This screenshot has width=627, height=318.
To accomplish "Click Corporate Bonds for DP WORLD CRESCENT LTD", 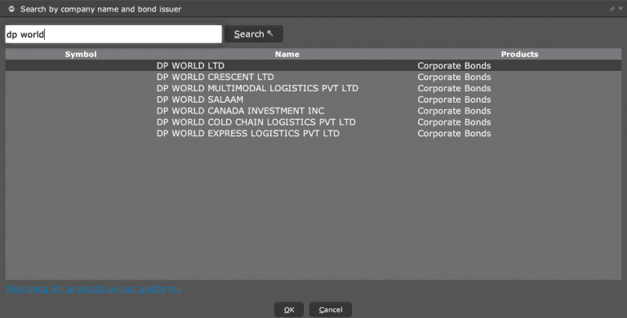I will (x=454, y=77).
